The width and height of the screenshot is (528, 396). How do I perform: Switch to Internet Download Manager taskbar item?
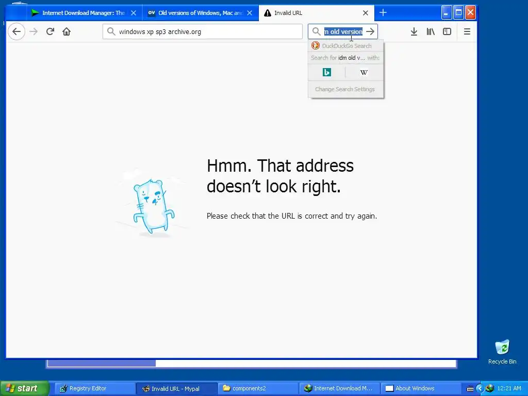click(339, 388)
